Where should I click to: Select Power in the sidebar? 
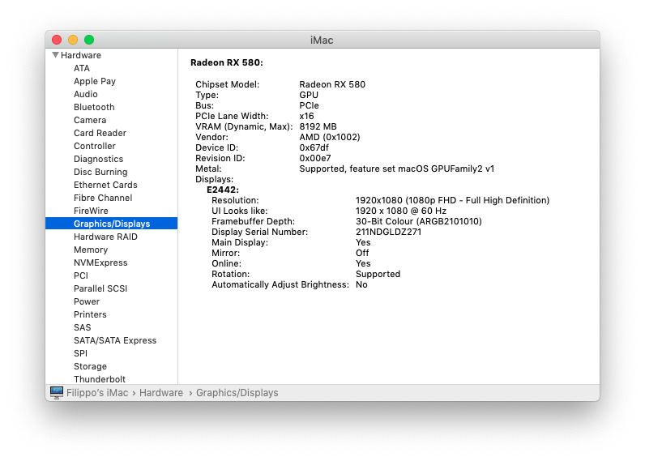(x=87, y=301)
